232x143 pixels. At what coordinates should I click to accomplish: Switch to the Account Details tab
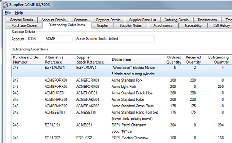(53, 20)
